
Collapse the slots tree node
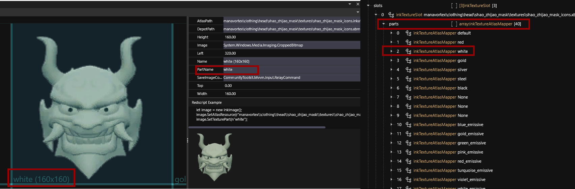pos(368,6)
